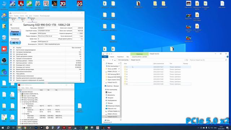Select folder 1 in the file list

point(157,67)
